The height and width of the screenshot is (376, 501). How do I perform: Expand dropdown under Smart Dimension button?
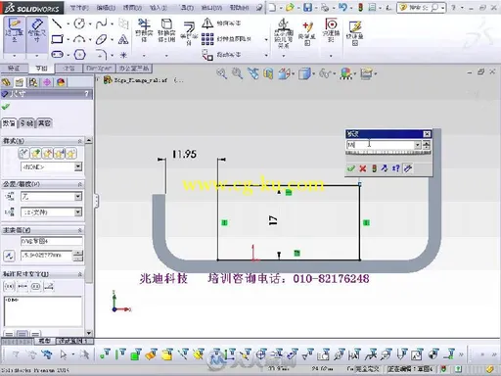coord(37,56)
